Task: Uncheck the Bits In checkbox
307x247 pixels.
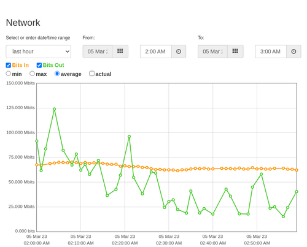Action: point(9,66)
